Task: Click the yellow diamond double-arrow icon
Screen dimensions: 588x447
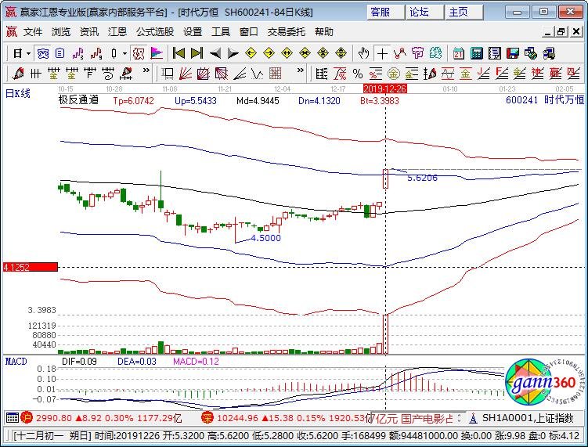Action: pyautogui.click(x=287, y=53)
